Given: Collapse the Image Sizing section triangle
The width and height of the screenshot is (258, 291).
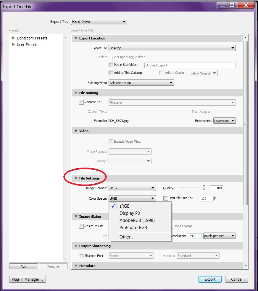Looking at the screenshot, I should [x=76, y=217].
